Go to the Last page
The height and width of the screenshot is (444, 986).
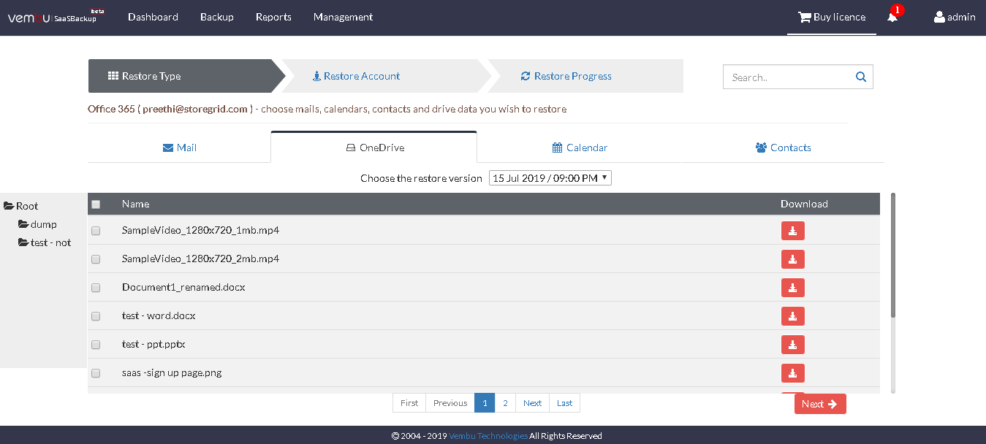[565, 403]
